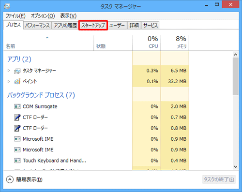Select the タスク マネージャー process name
Screen dimensions: 242x192
(x=39, y=71)
